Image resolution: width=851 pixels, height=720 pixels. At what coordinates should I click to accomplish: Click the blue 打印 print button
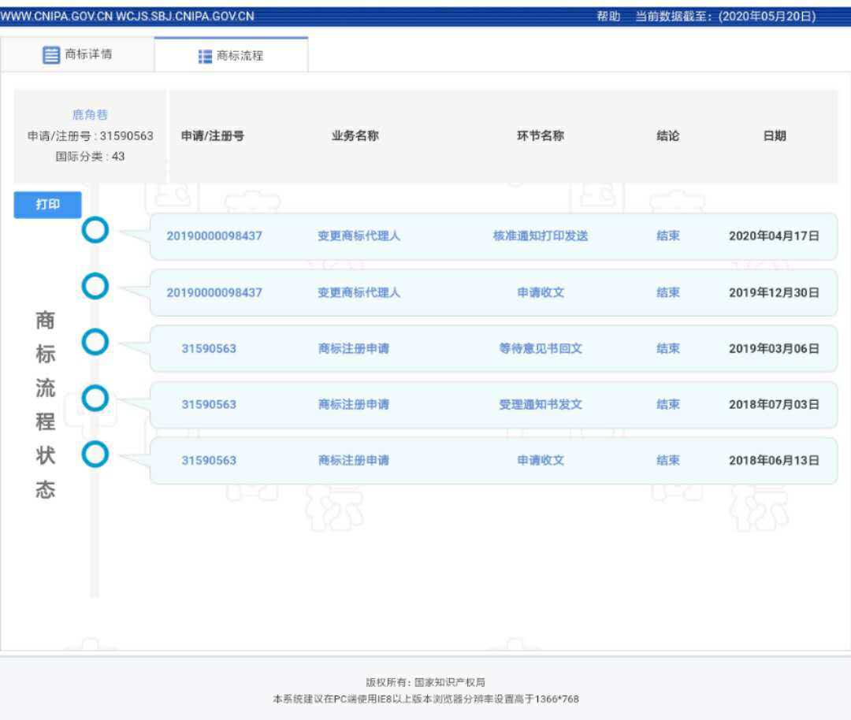click(x=48, y=205)
